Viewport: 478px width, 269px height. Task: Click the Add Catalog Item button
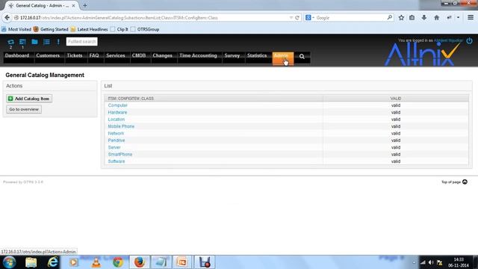[29, 99]
